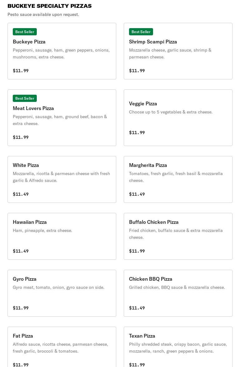Image resolution: width=240 pixels, height=367 pixels.
Task: Select the Shrimp Scampi Pizza title
Action: pos(153,42)
